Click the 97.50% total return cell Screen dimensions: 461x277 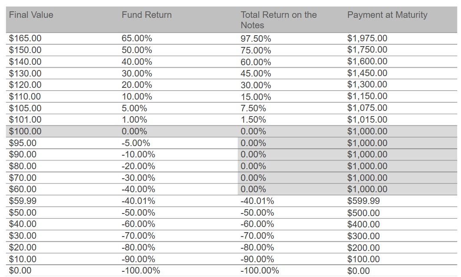click(x=256, y=39)
